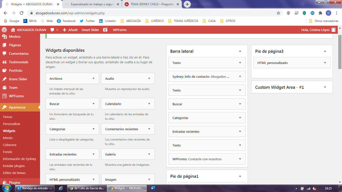Open the Temas submenu link
Image resolution: width=342 pixels, height=192 pixels.
[x=8, y=117]
